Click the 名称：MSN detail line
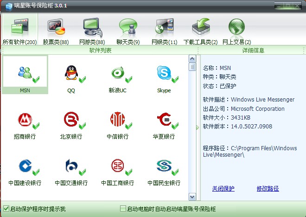Viewport: 306px width, 217px height. [x=217, y=68]
